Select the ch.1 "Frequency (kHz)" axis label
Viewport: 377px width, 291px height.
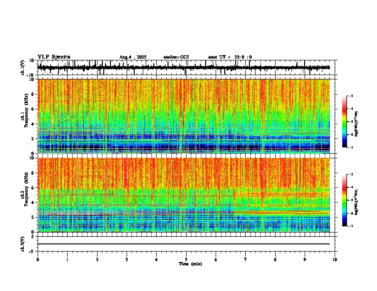[x=26, y=110]
